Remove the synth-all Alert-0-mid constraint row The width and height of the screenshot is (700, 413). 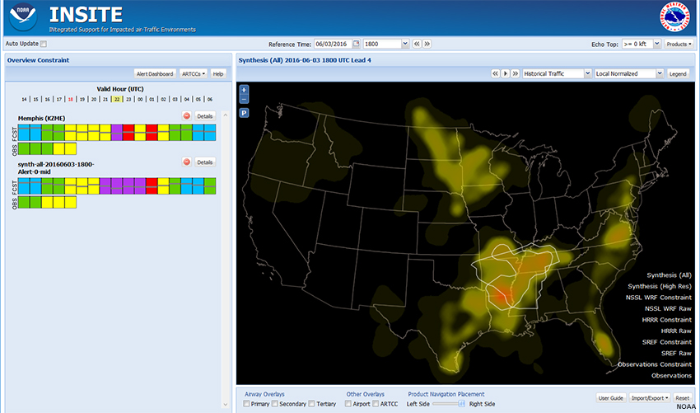coord(187,162)
